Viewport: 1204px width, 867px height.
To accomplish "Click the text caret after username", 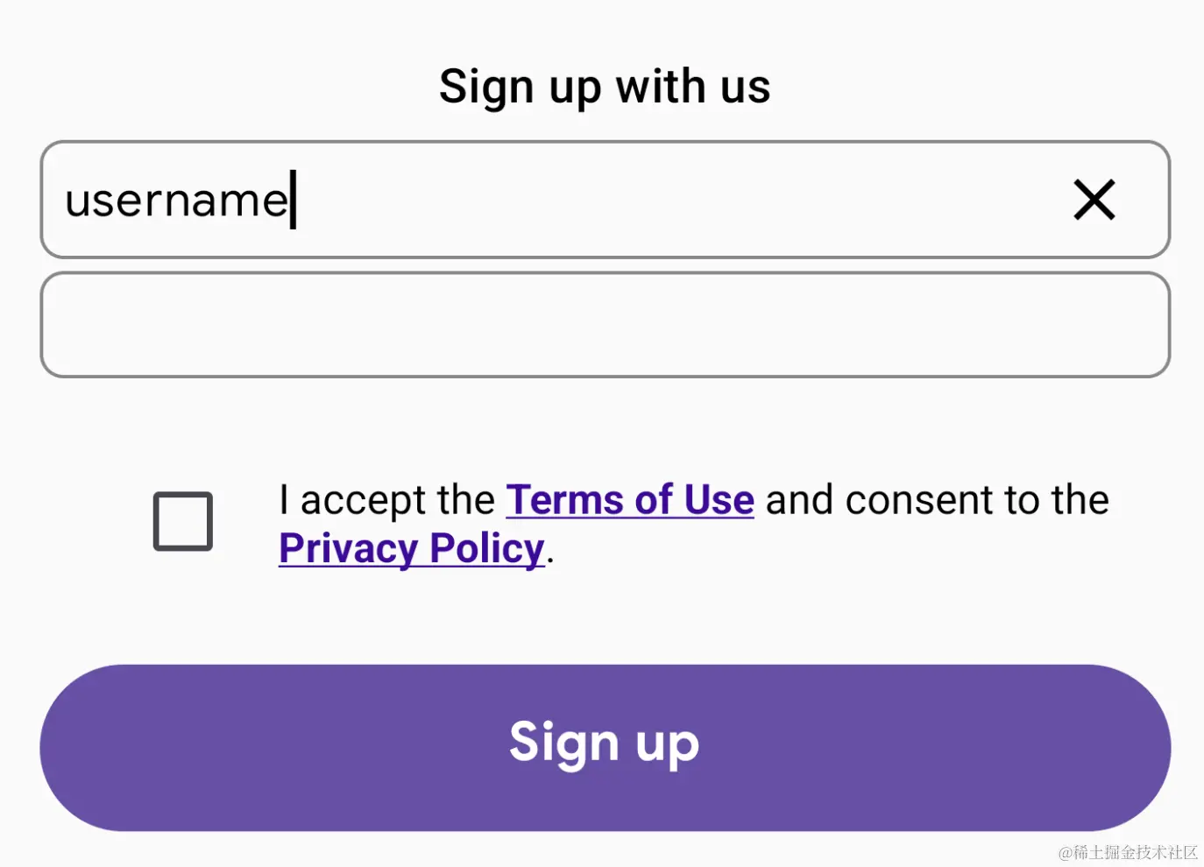I will click(x=294, y=200).
